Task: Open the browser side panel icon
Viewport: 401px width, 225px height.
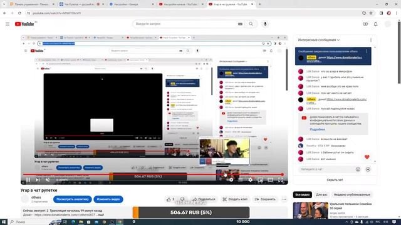Action: pyautogui.click(x=381, y=13)
